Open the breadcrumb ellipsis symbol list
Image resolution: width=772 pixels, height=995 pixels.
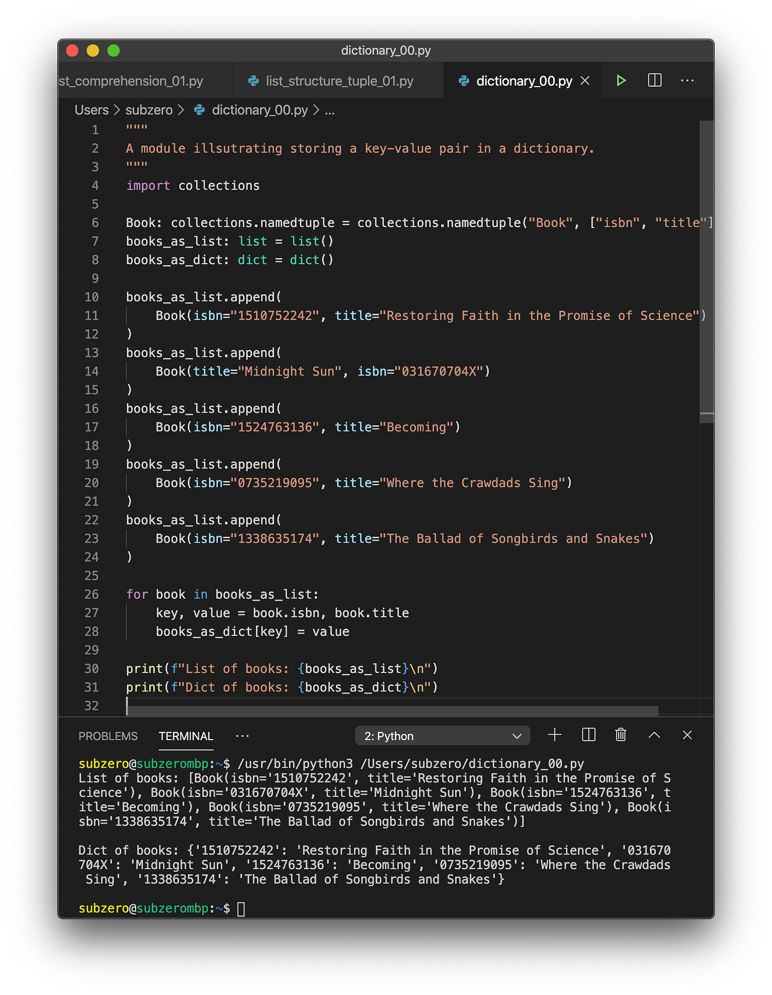(x=330, y=111)
